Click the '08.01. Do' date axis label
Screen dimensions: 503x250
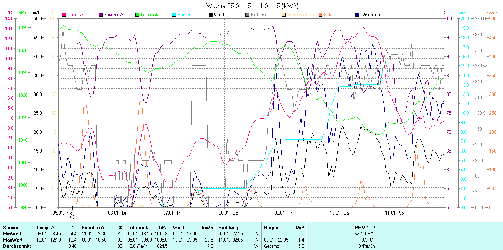[228, 212]
